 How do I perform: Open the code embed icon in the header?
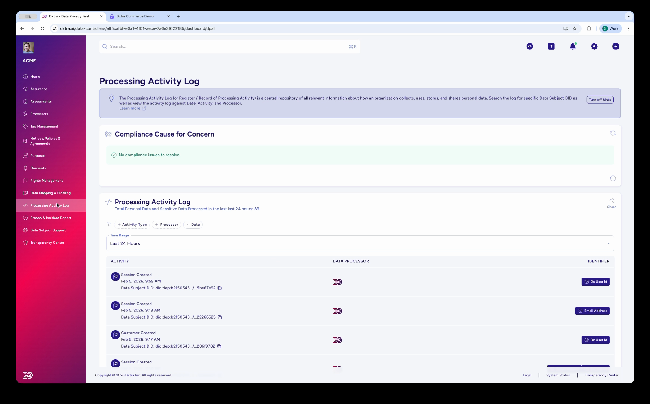point(530,46)
